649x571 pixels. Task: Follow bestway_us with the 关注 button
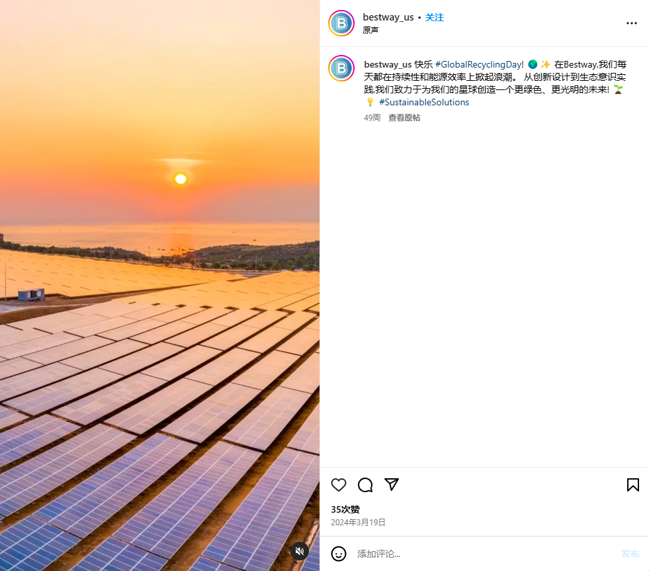coord(435,17)
